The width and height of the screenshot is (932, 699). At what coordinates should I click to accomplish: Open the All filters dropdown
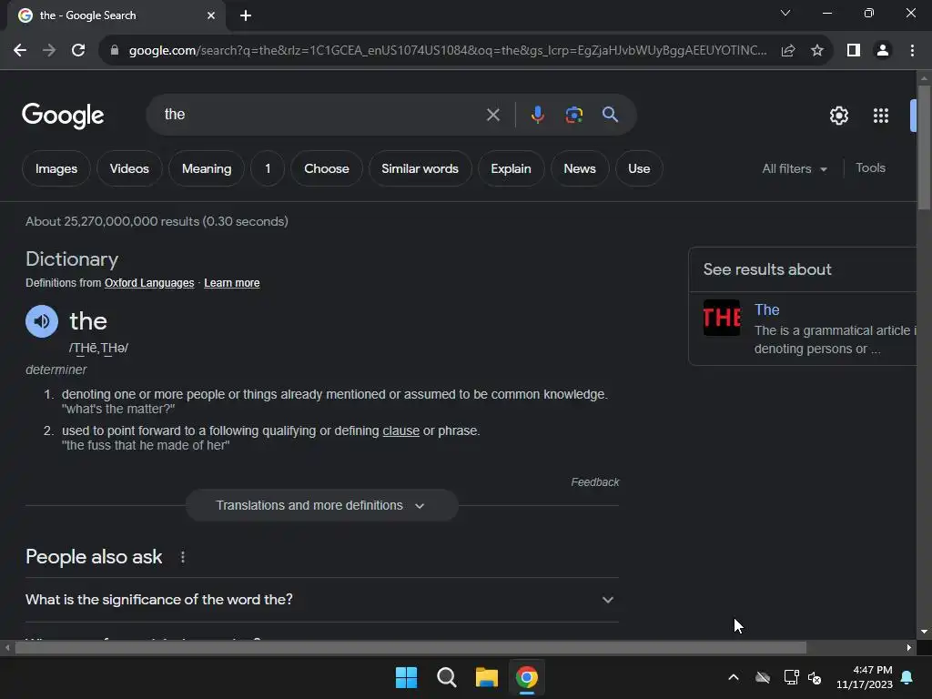(x=795, y=168)
